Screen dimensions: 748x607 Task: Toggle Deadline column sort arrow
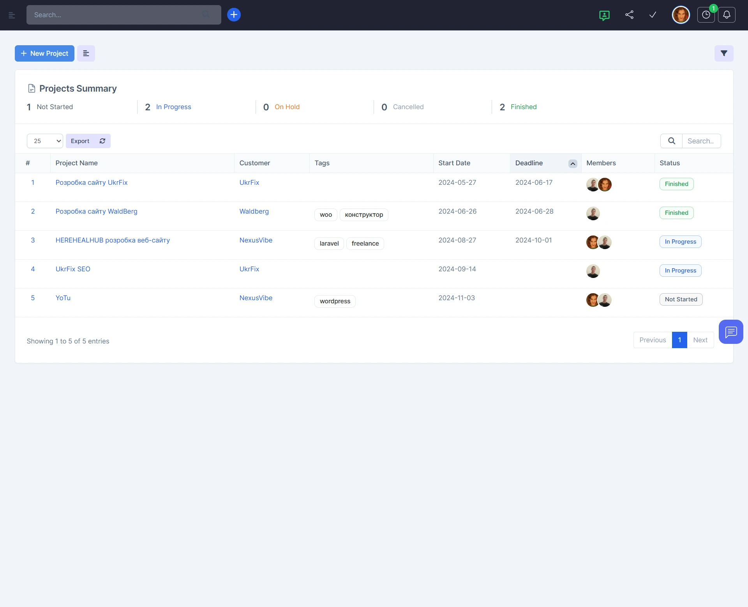coord(573,164)
